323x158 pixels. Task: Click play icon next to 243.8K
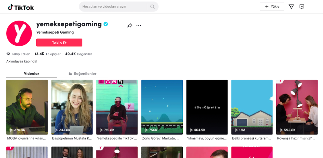pos(56,130)
